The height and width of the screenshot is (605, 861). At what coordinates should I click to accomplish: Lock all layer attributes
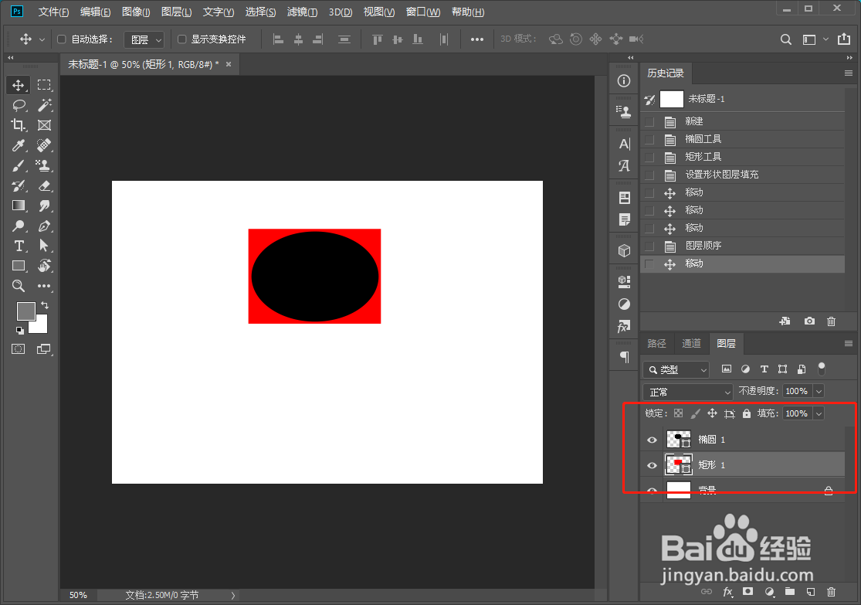pyautogui.click(x=747, y=413)
